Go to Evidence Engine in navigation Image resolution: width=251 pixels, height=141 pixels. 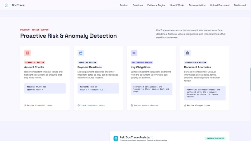(156, 5)
